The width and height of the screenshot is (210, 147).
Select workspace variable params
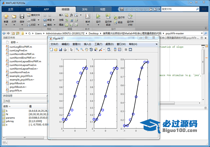click(x=10, y=118)
